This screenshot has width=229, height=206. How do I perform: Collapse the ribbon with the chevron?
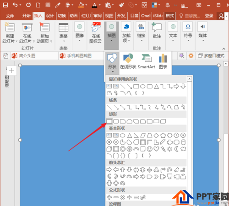[x=224, y=49]
